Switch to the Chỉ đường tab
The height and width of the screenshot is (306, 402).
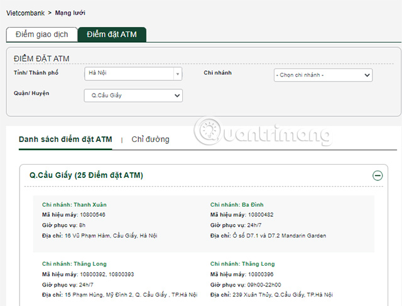coord(150,139)
